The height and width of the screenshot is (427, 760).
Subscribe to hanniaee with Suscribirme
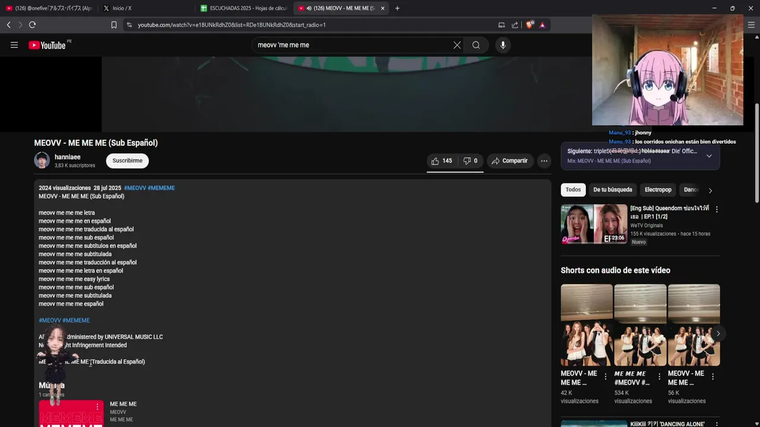[x=128, y=161]
